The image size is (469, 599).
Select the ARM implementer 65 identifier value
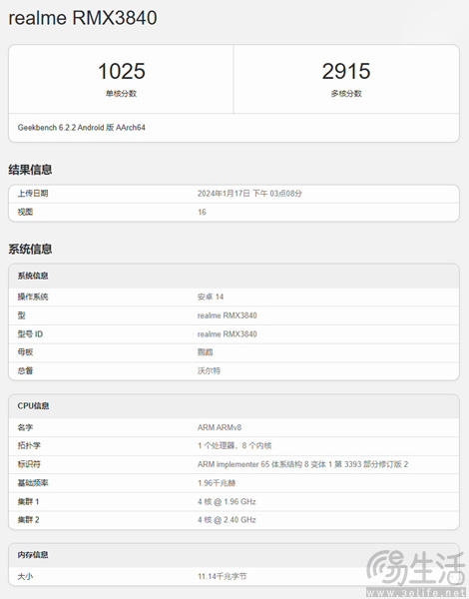coord(302,464)
